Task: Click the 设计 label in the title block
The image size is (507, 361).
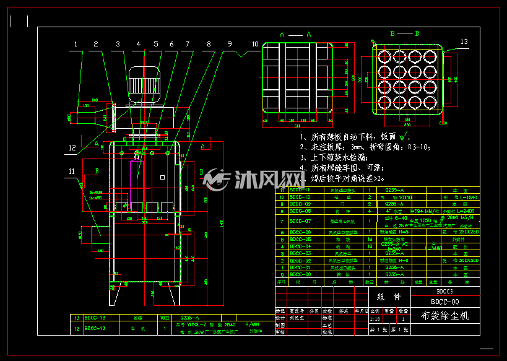Action: [280, 318]
